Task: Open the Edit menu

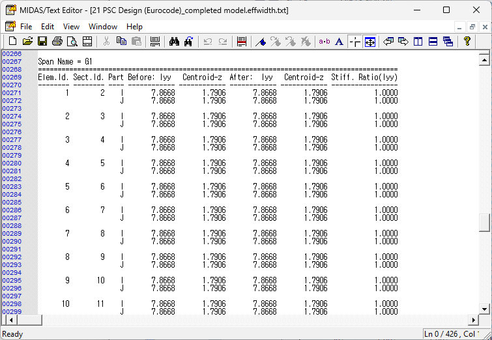Action: (x=48, y=27)
